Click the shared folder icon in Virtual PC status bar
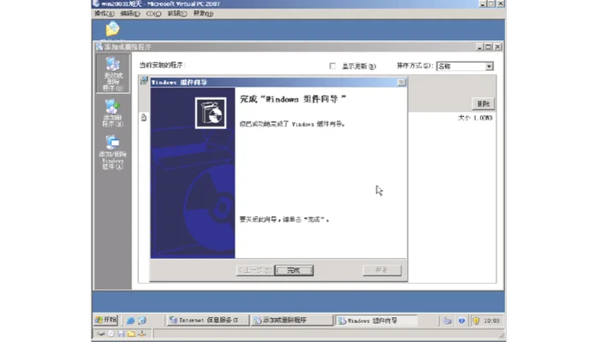Image resolution: width=594 pixels, height=342 pixels. point(132,333)
